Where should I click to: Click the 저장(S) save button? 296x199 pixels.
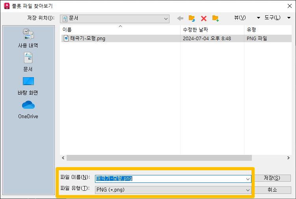click(272, 178)
